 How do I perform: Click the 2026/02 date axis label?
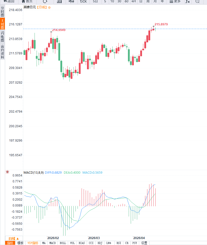click(x=53, y=238)
